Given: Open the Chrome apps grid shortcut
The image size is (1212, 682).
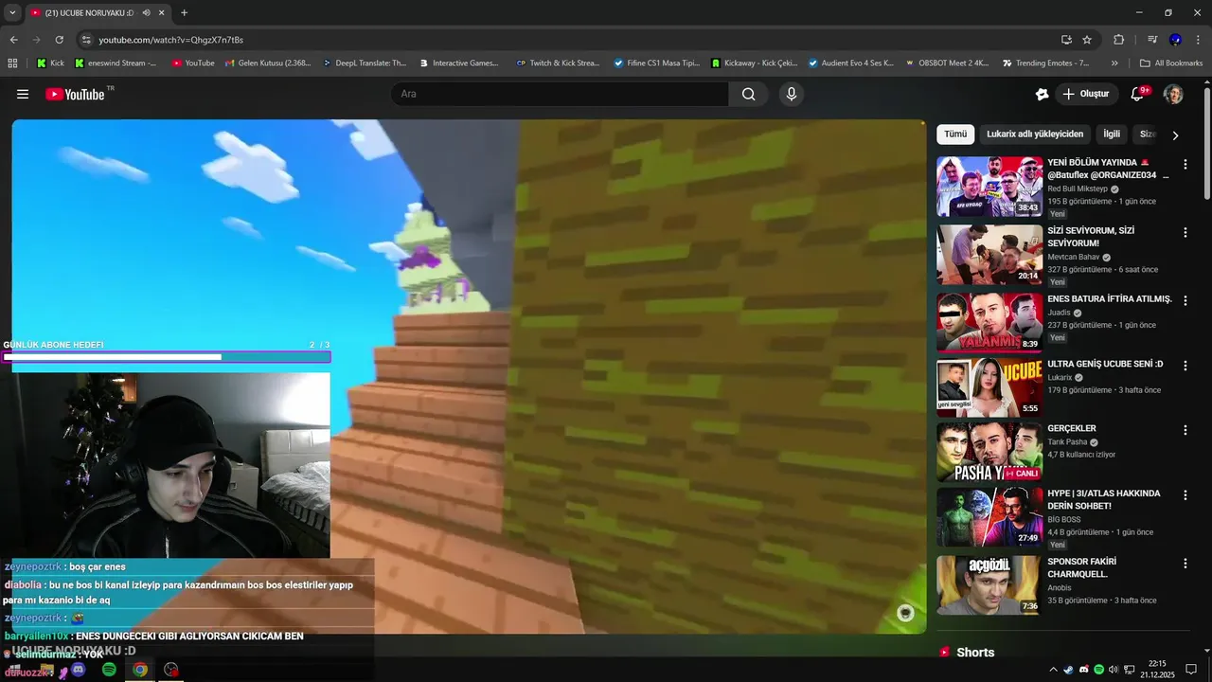Looking at the screenshot, I should click(x=12, y=63).
